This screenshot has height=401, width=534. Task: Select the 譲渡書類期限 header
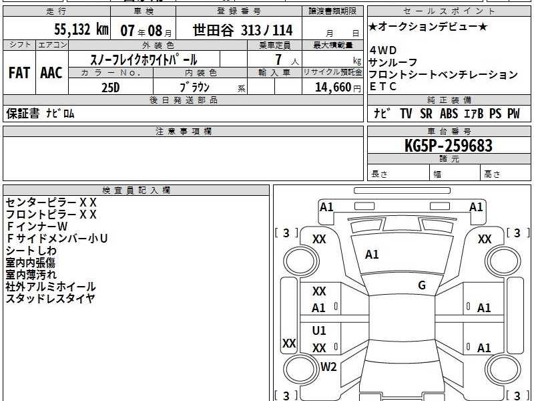coord(332,11)
